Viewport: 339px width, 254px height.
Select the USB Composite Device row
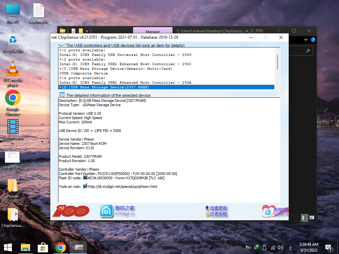167,73
